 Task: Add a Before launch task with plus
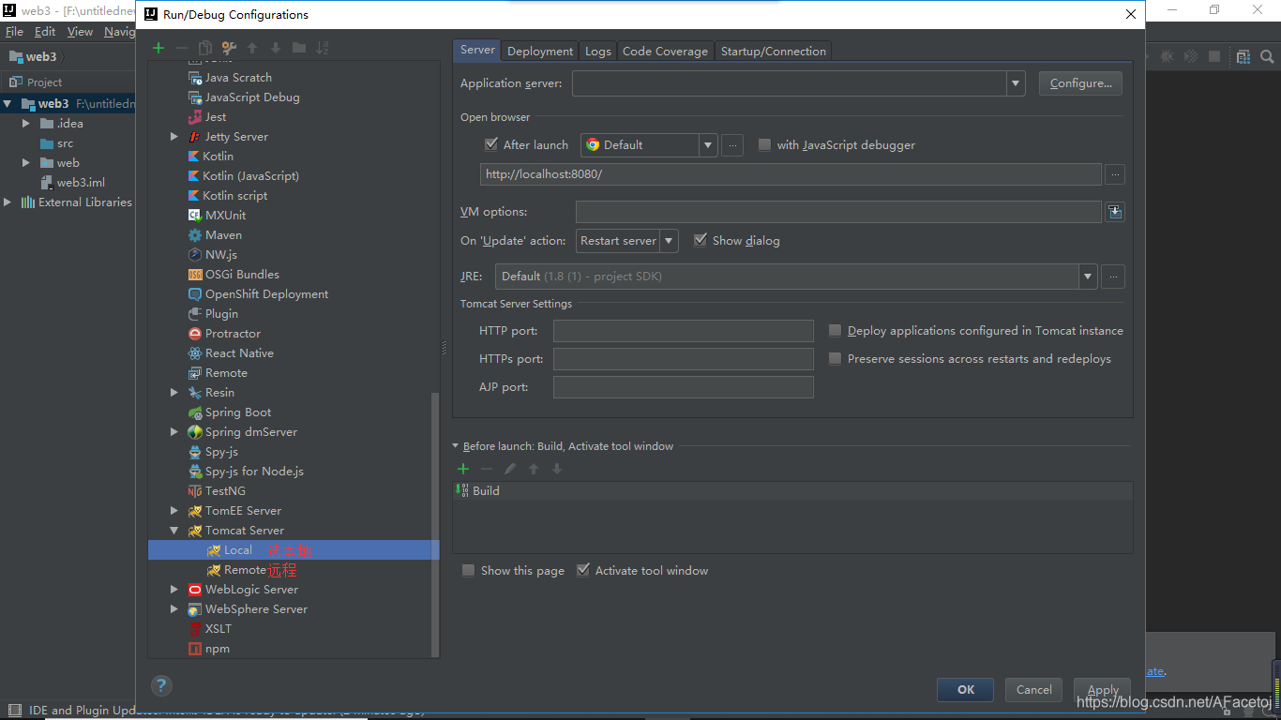(x=463, y=469)
